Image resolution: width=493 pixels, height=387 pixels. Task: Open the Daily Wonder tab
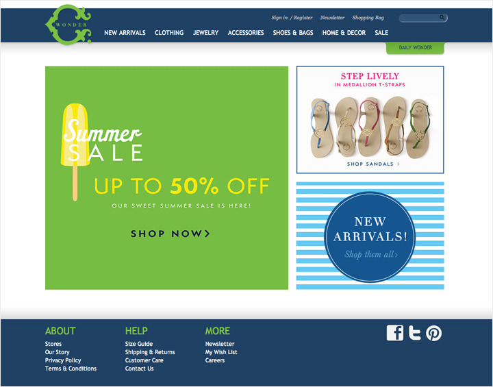click(x=415, y=47)
